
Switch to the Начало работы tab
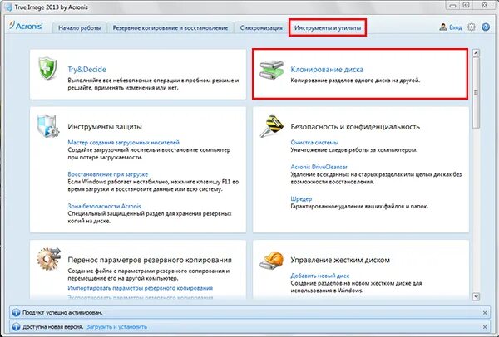[79, 28]
